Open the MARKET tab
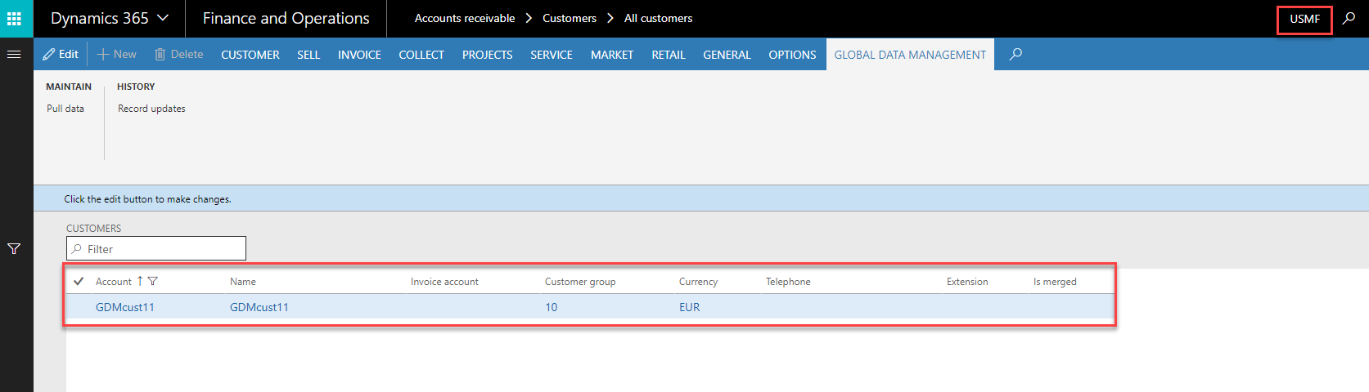The image size is (1369, 392). (612, 55)
